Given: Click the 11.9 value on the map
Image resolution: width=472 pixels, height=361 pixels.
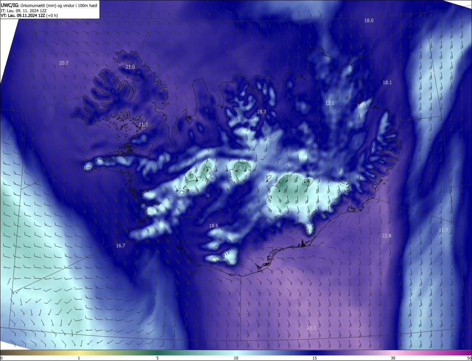Looking at the screenshot, I should [443, 230].
